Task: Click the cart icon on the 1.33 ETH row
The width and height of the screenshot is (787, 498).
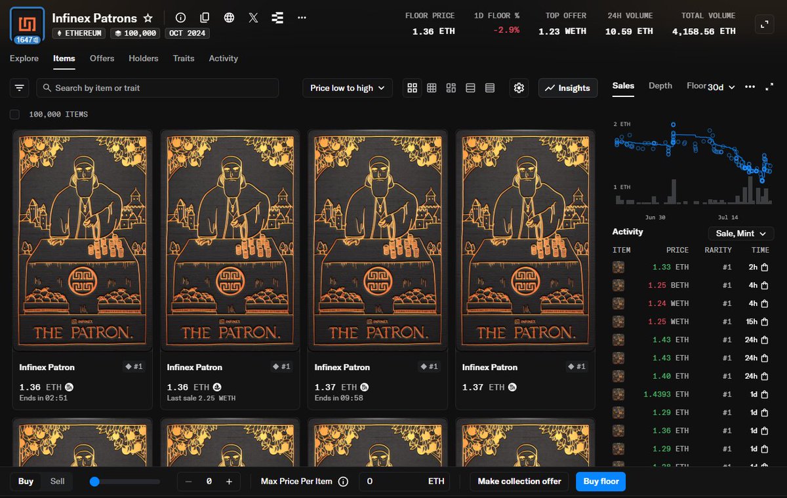Action: pos(765,267)
